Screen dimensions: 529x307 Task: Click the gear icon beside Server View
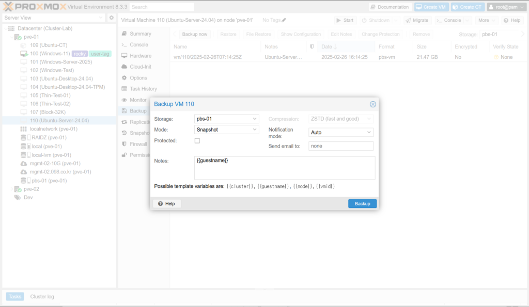(x=111, y=18)
